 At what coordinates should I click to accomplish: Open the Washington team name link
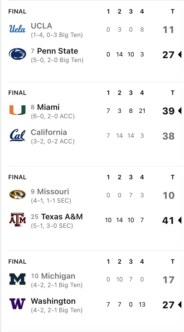click(x=53, y=301)
